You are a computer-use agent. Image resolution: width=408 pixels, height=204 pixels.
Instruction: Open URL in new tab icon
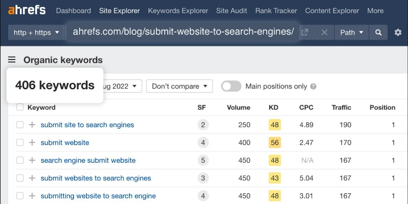(305, 33)
